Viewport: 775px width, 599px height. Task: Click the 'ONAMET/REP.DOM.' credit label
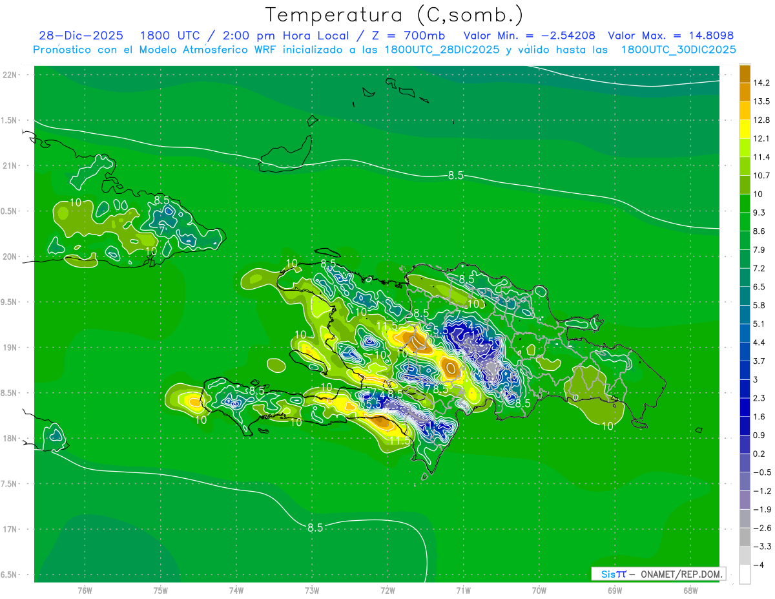(x=681, y=574)
